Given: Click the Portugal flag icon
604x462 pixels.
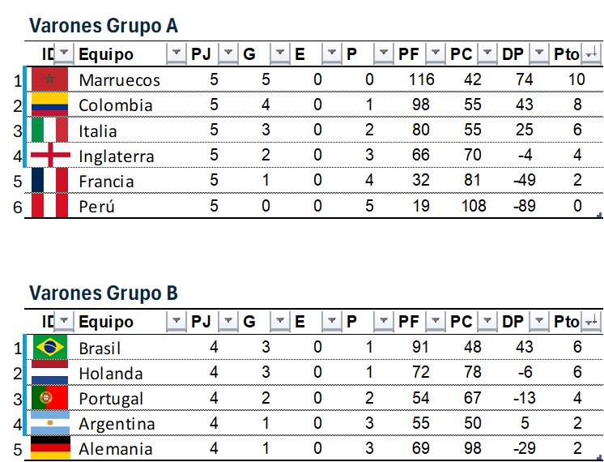Looking at the screenshot, I should (x=49, y=398).
